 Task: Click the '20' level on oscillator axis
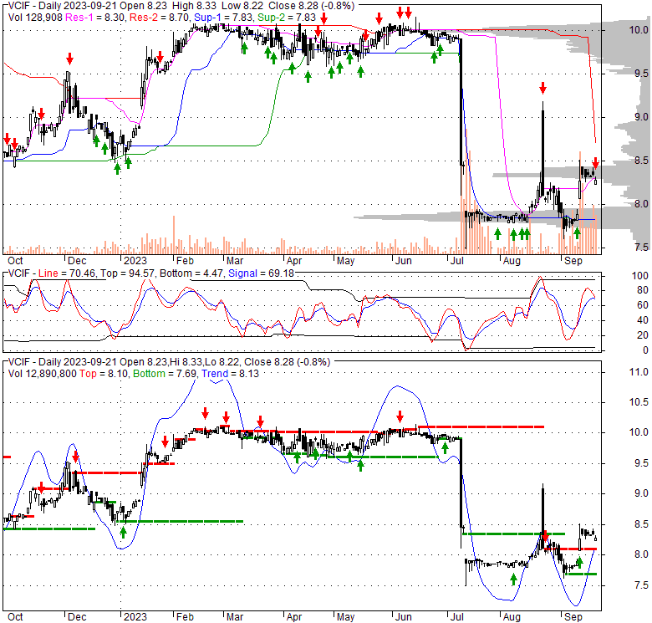[x=643, y=335]
